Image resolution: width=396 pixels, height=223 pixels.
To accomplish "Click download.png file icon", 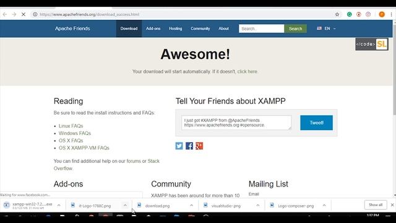I will point(139,205).
